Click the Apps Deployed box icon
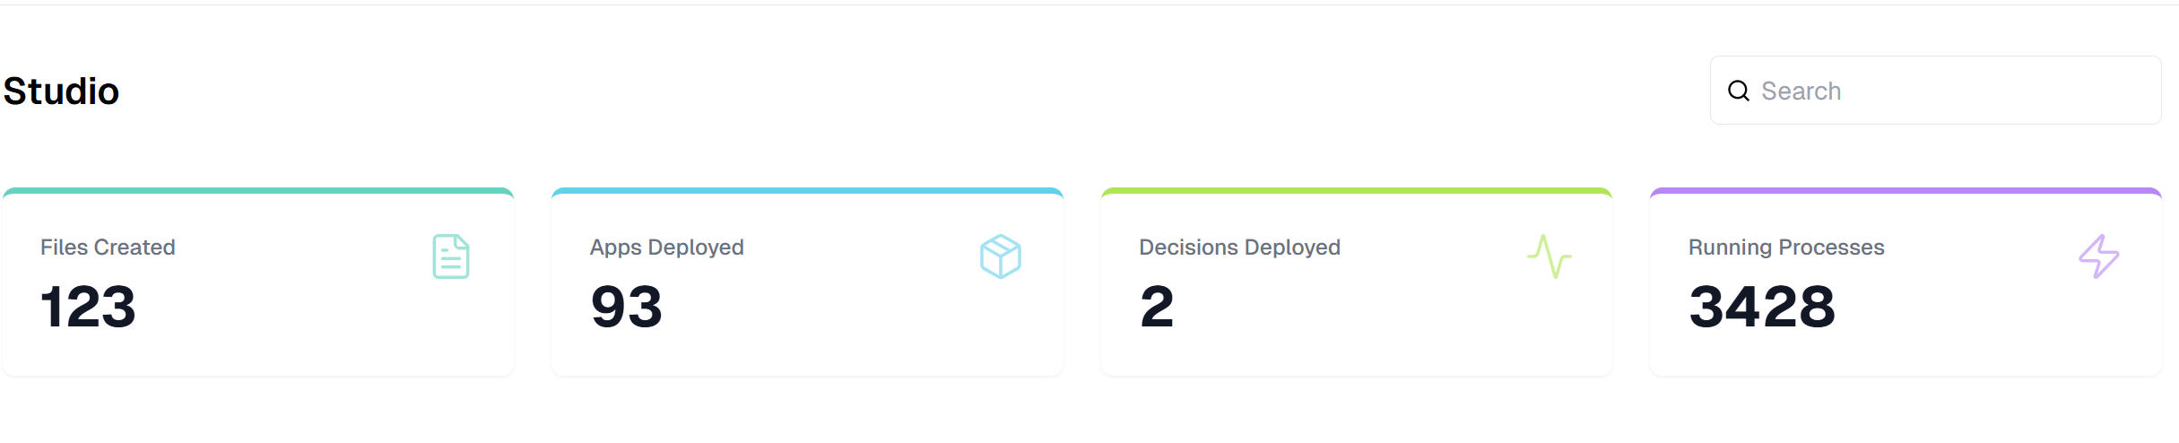2179x443 pixels. click(x=1000, y=256)
